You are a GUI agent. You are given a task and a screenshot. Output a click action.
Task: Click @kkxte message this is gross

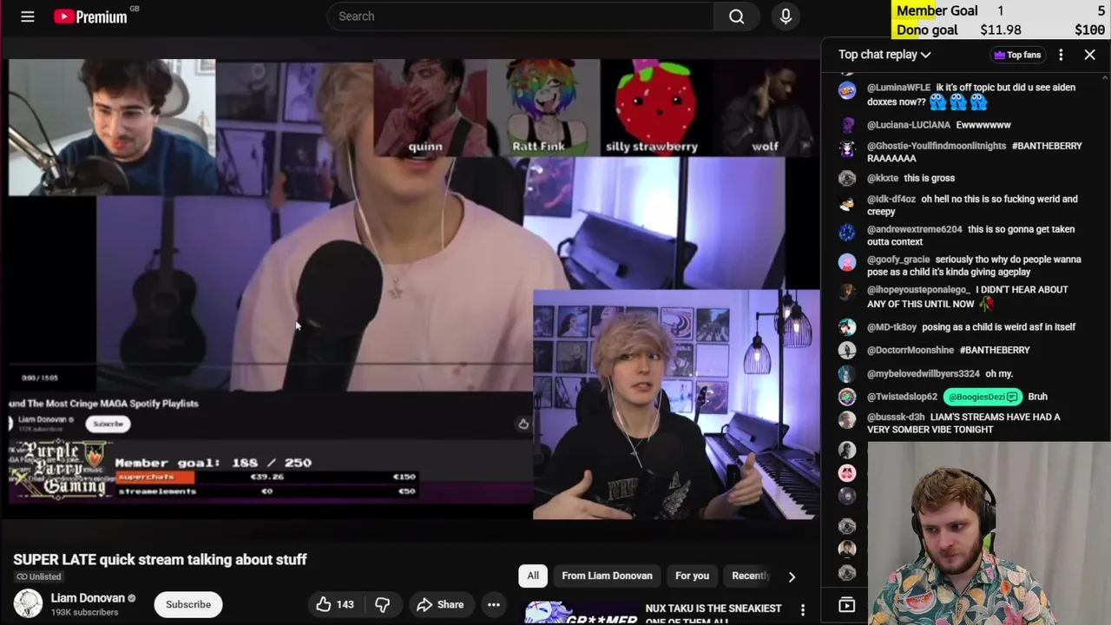pyautogui.click(x=929, y=178)
